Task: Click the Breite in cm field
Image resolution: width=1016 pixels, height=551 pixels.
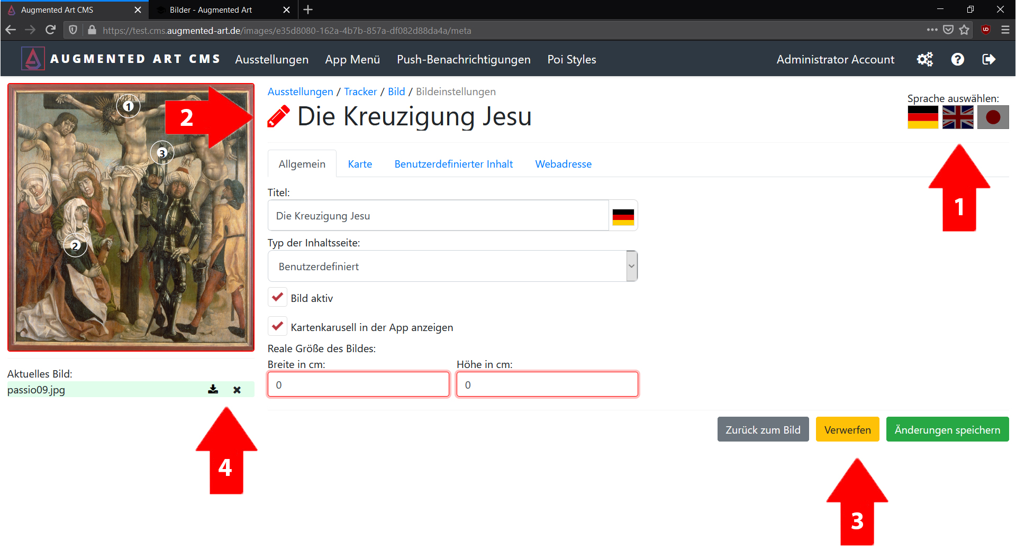Action: coord(358,384)
